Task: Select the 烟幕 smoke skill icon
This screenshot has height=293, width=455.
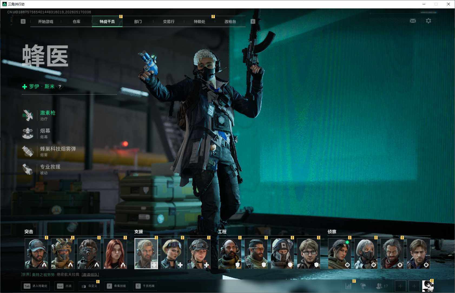Action: (28, 133)
